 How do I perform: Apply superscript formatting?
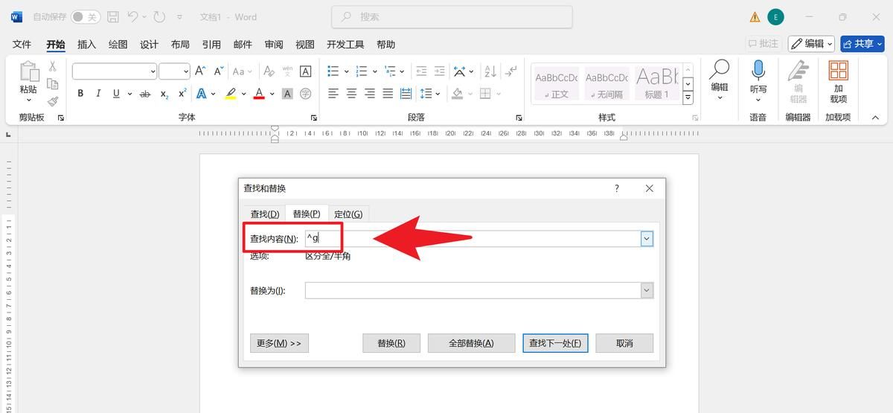pos(182,94)
